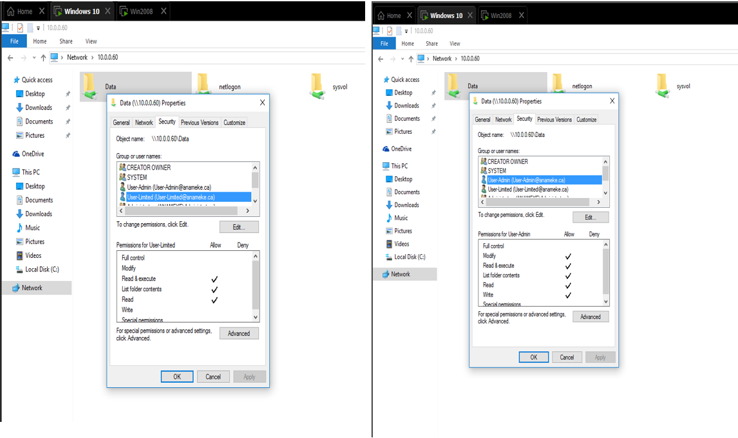The width and height of the screenshot is (738, 438).
Task: Toggle the Allow checkbox for Write permission
Action: [x=215, y=309]
